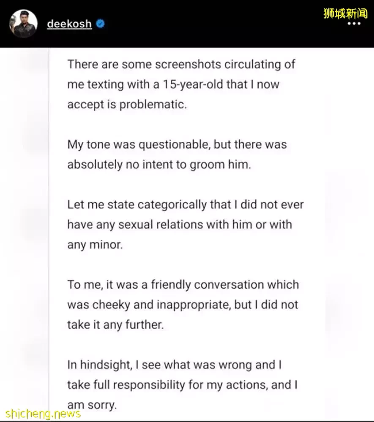Image resolution: width=374 pixels, height=422 pixels.
Task: Click the line 'take it any further.'
Action: click(x=115, y=325)
